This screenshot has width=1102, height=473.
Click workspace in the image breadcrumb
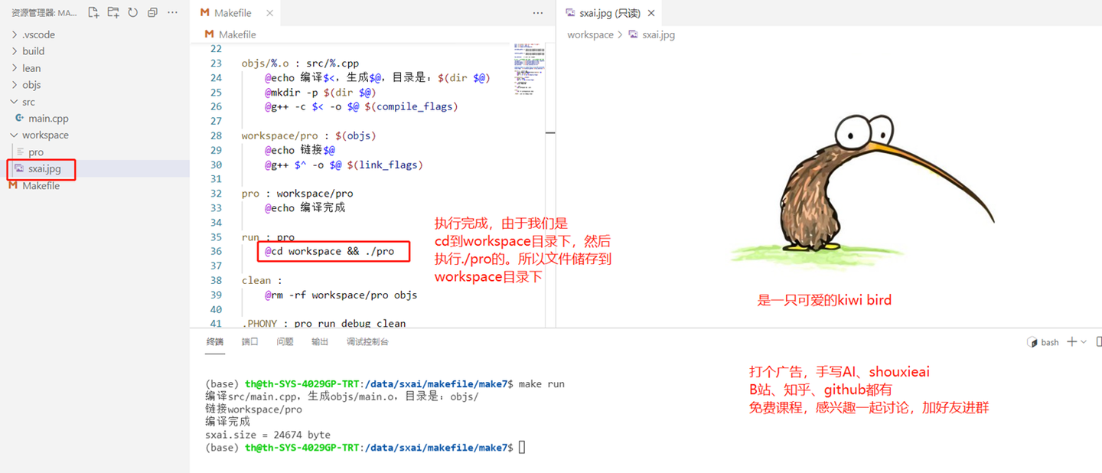590,34
